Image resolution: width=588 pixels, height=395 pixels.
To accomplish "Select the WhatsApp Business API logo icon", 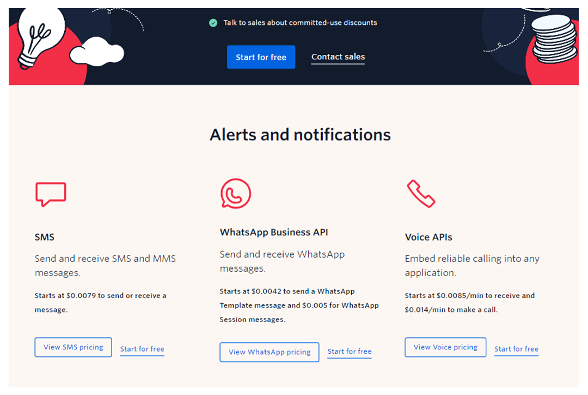I will 235,193.
